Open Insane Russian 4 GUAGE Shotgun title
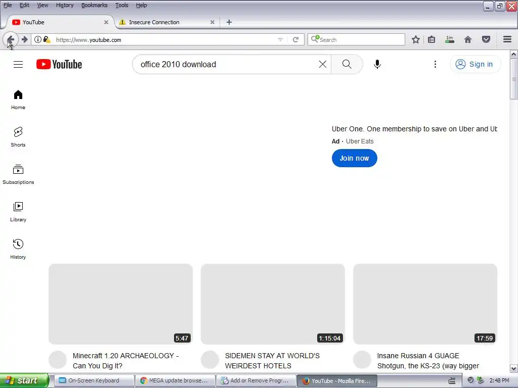The width and height of the screenshot is (518, 388). pos(428,361)
